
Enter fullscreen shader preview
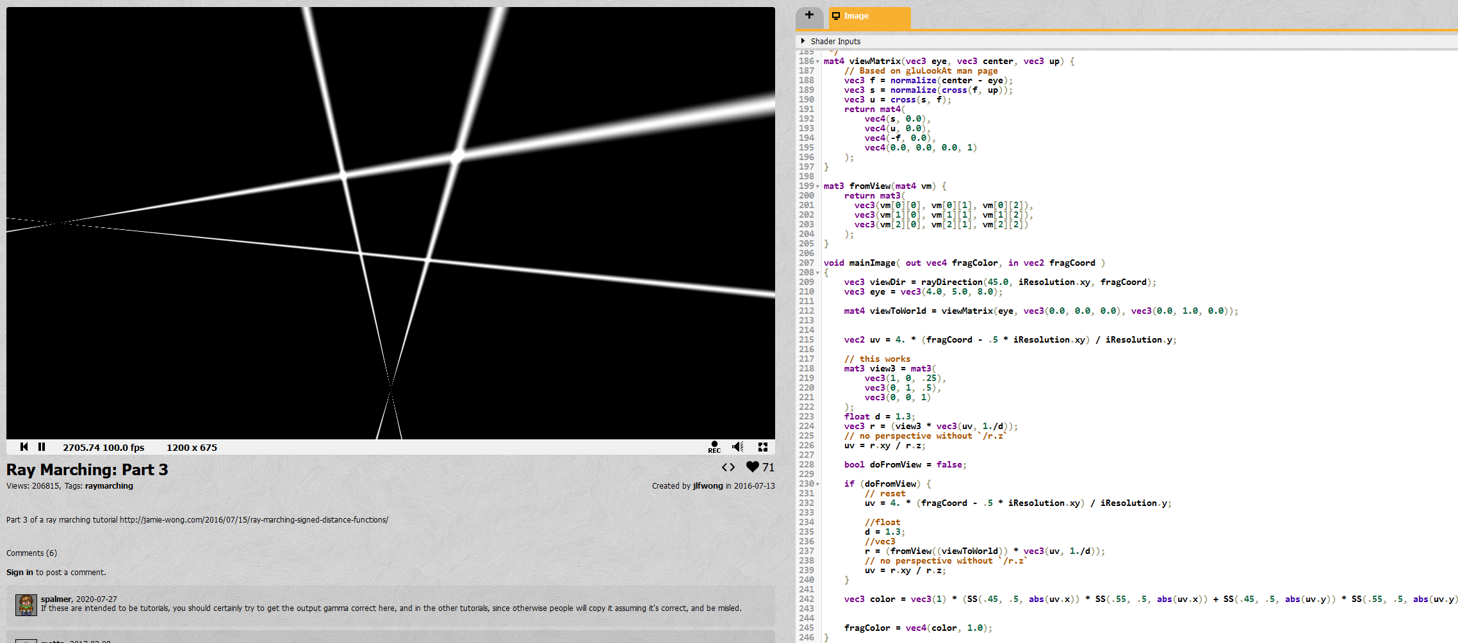(762, 446)
